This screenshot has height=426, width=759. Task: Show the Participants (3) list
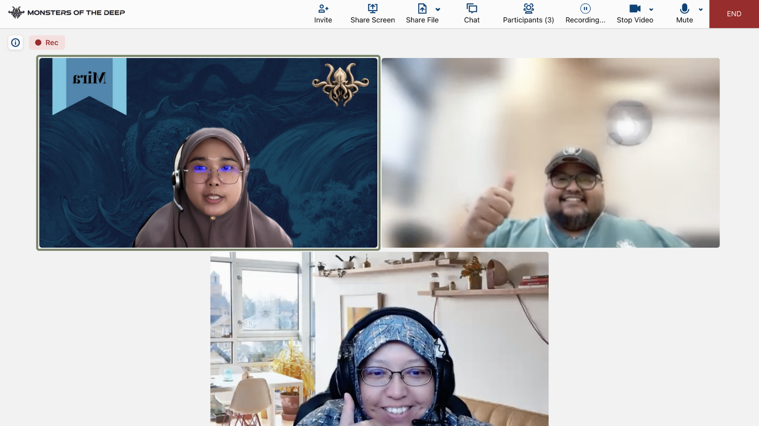(x=528, y=14)
